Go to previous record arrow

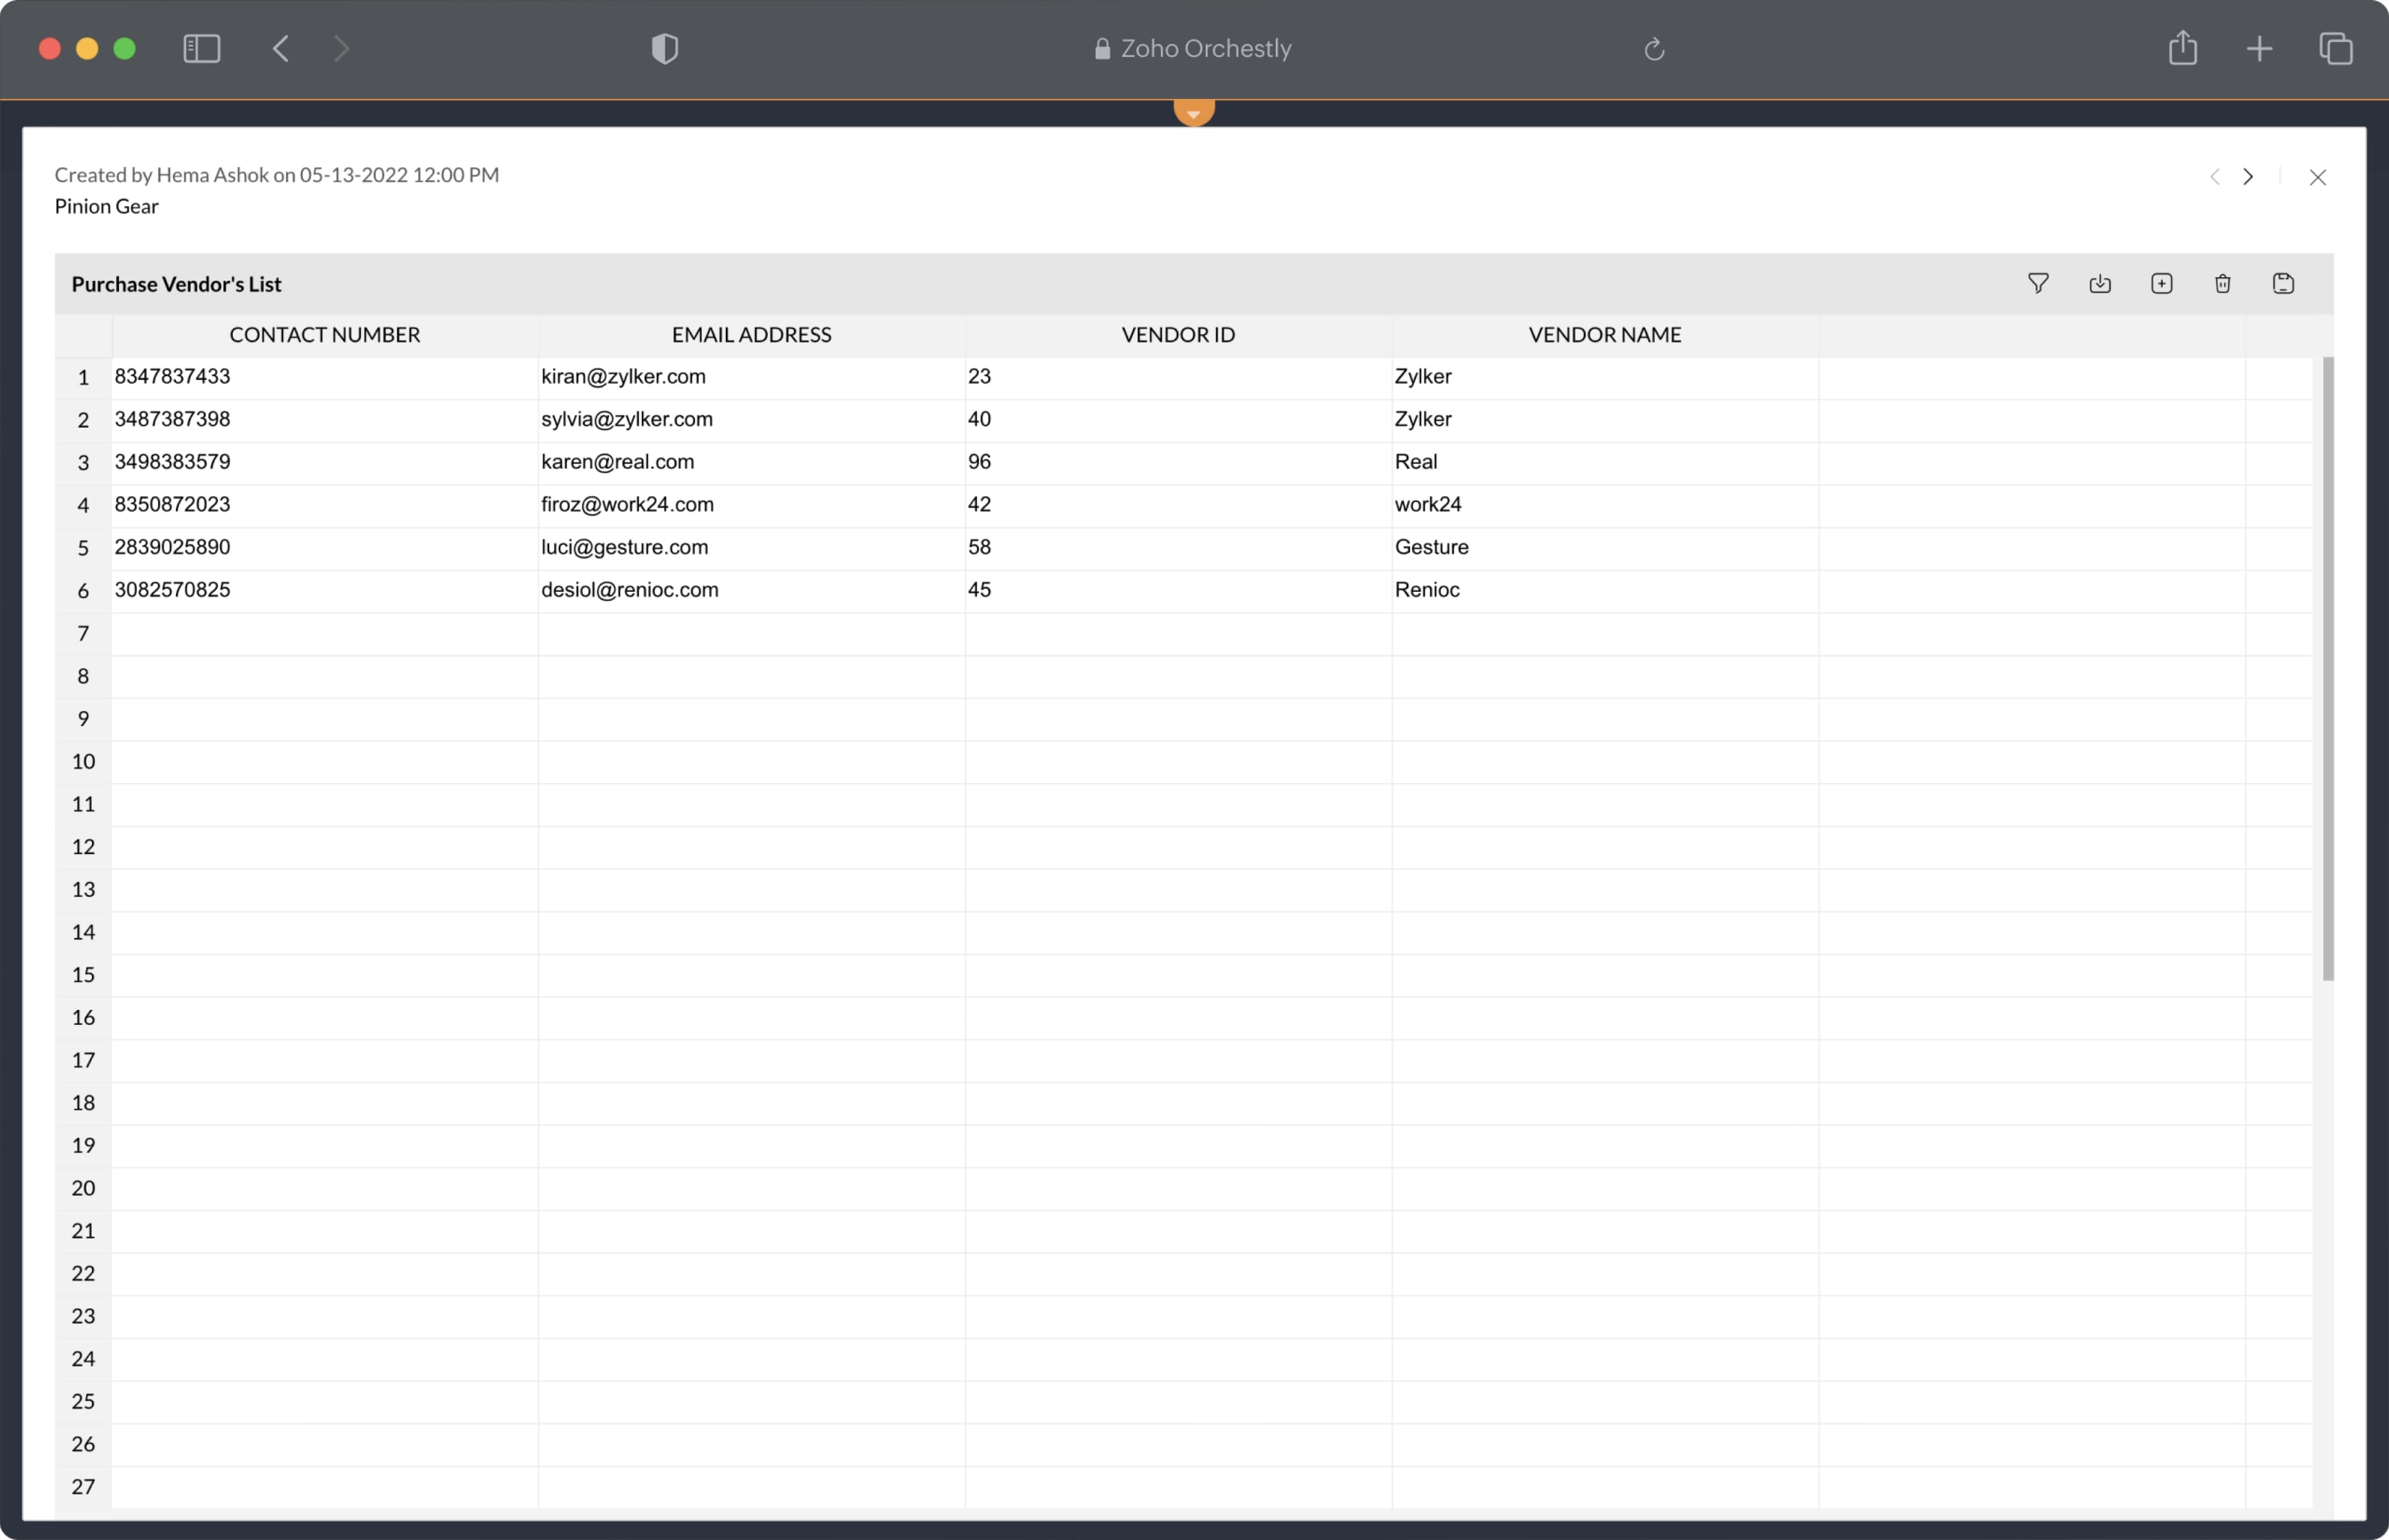[2215, 177]
